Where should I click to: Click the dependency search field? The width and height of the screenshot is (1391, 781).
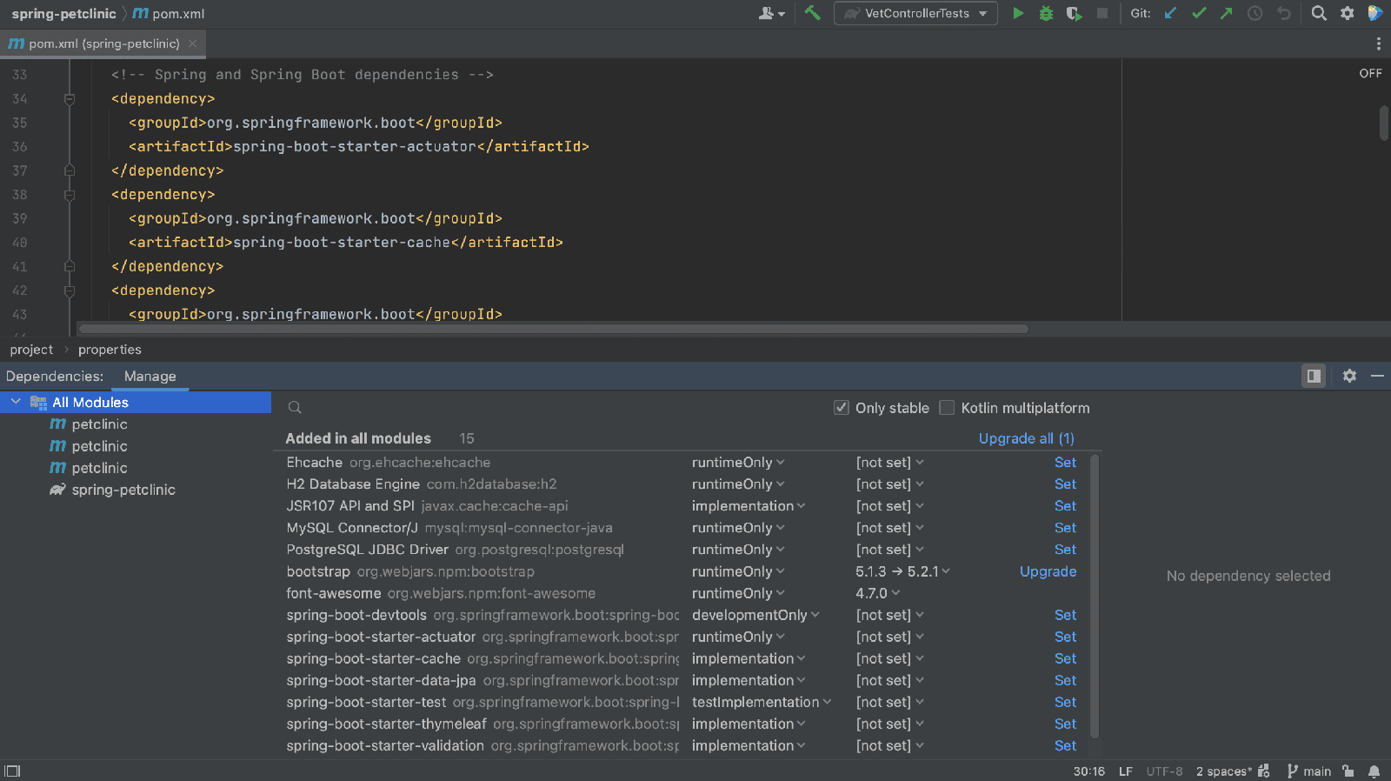click(x=556, y=407)
